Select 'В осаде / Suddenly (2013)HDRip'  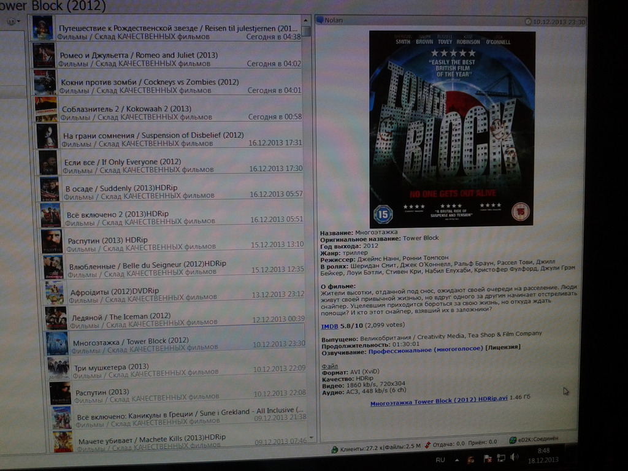click(x=171, y=189)
